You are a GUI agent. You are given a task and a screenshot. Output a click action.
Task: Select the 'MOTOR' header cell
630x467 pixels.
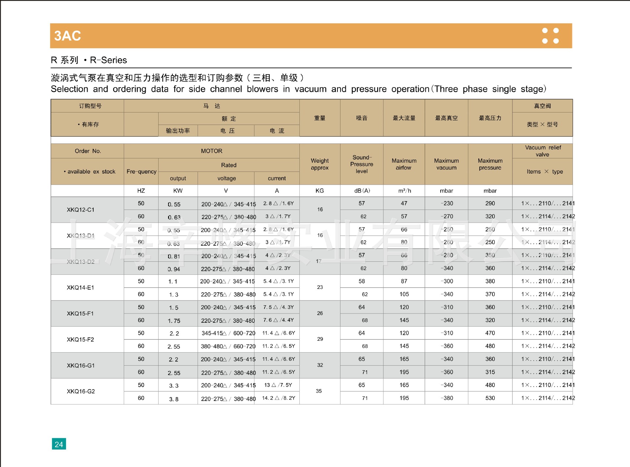(x=212, y=151)
